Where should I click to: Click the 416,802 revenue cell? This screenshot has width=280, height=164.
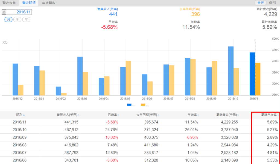point(71,145)
